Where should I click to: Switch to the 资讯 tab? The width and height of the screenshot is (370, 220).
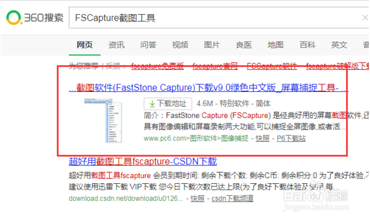[x=116, y=44]
